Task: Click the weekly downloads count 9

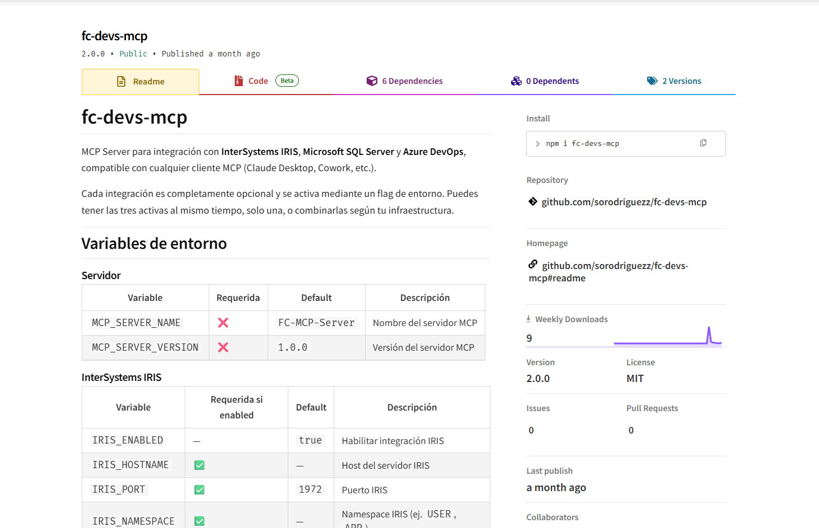Action: click(529, 338)
